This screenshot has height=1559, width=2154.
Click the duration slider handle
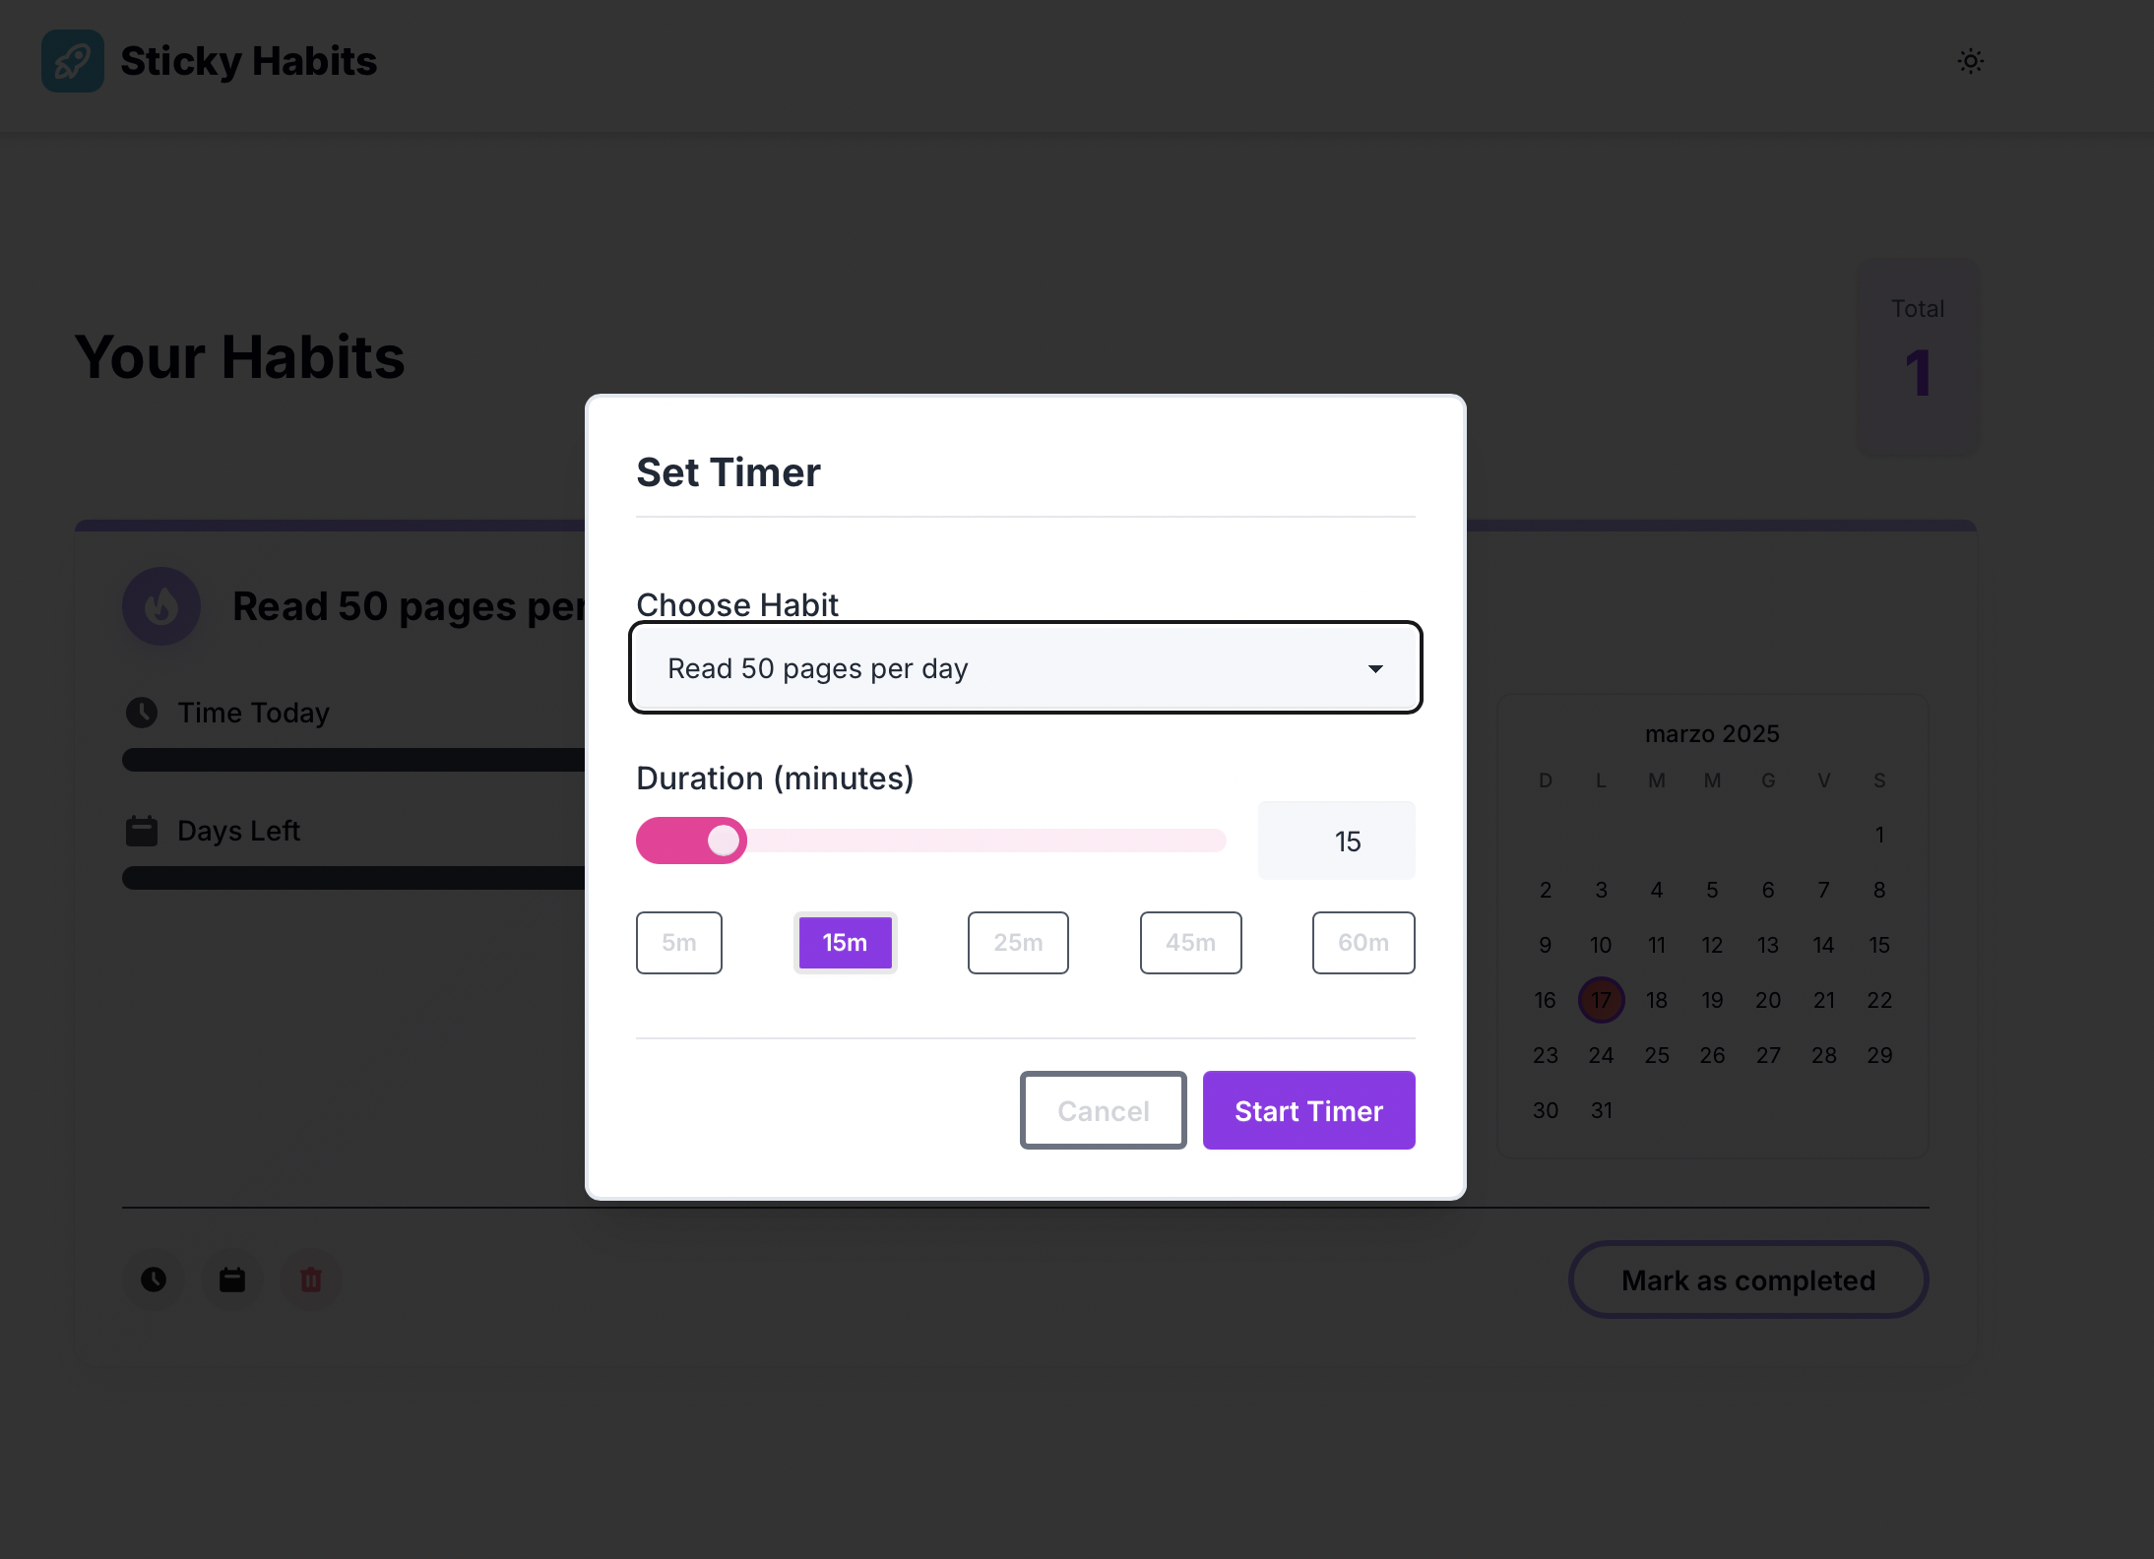pyautogui.click(x=724, y=841)
